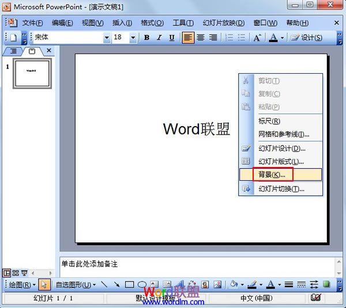Toggle Italic formatting
Image resolution: width=346 pixels, height=308 pixels.
tap(159, 37)
